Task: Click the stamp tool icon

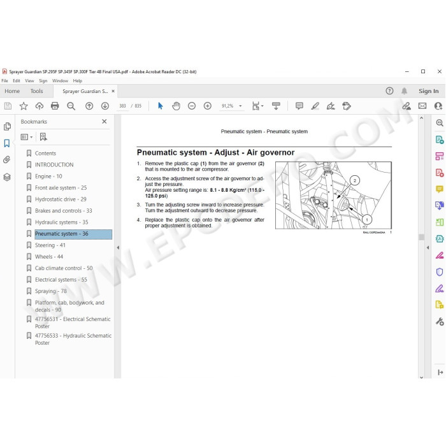Action: pos(347,106)
